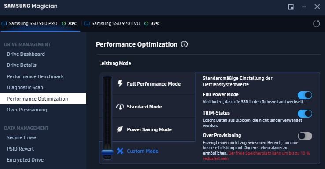
Task: Click the Custom Mode tools icon
Action: tap(120, 151)
